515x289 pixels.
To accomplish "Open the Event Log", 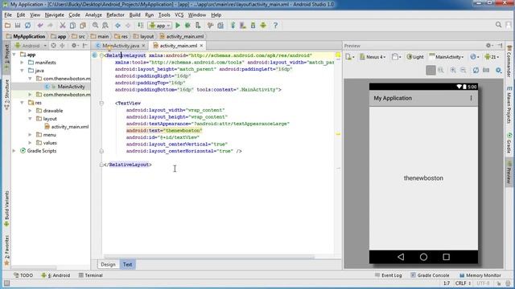I will coord(388,275).
